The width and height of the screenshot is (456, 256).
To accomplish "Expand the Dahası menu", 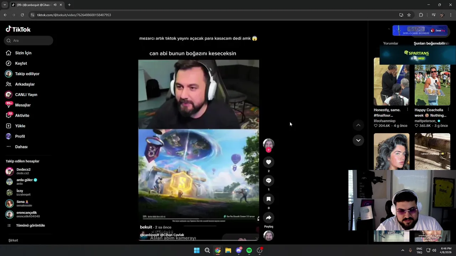I will (21, 147).
